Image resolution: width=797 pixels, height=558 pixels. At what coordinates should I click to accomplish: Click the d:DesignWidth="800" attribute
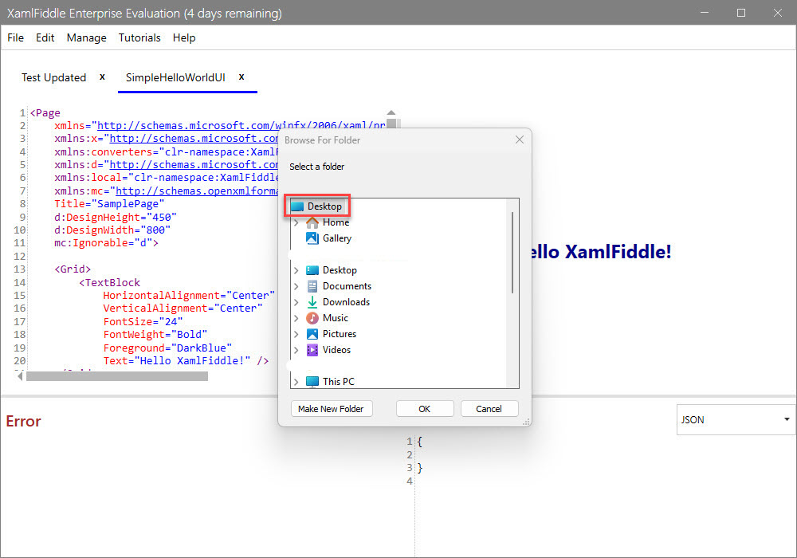(112, 230)
